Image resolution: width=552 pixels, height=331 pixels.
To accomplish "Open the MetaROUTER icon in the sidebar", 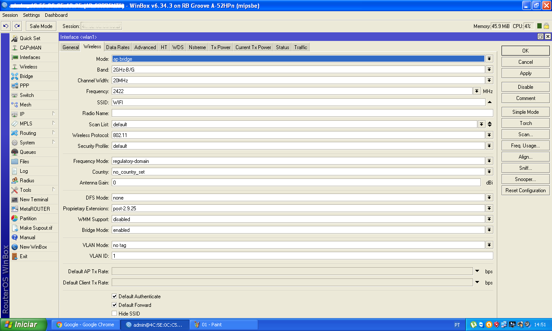I will pyautogui.click(x=15, y=209).
